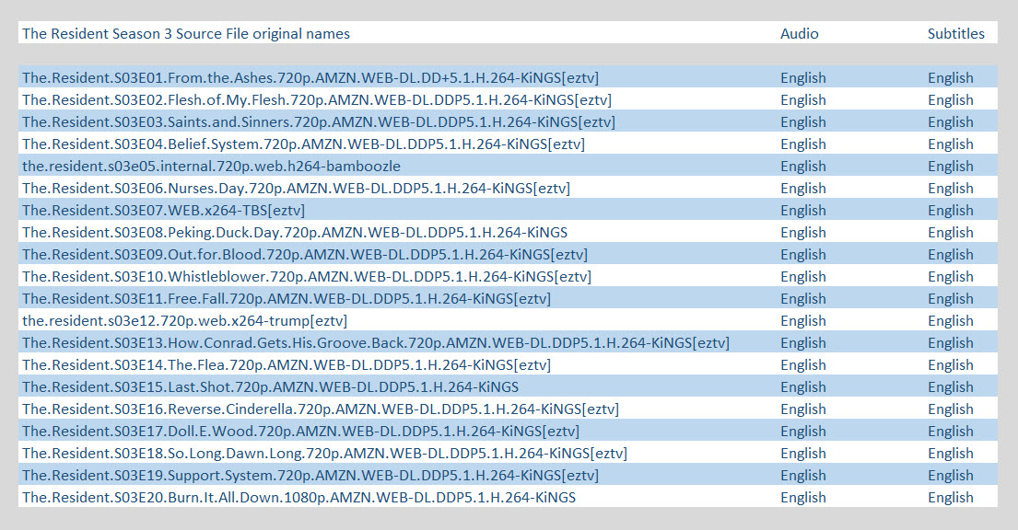Select the S03E02 Flesh.of.My.Flesh file name
The width and height of the screenshot is (1018, 530).
point(317,100)
